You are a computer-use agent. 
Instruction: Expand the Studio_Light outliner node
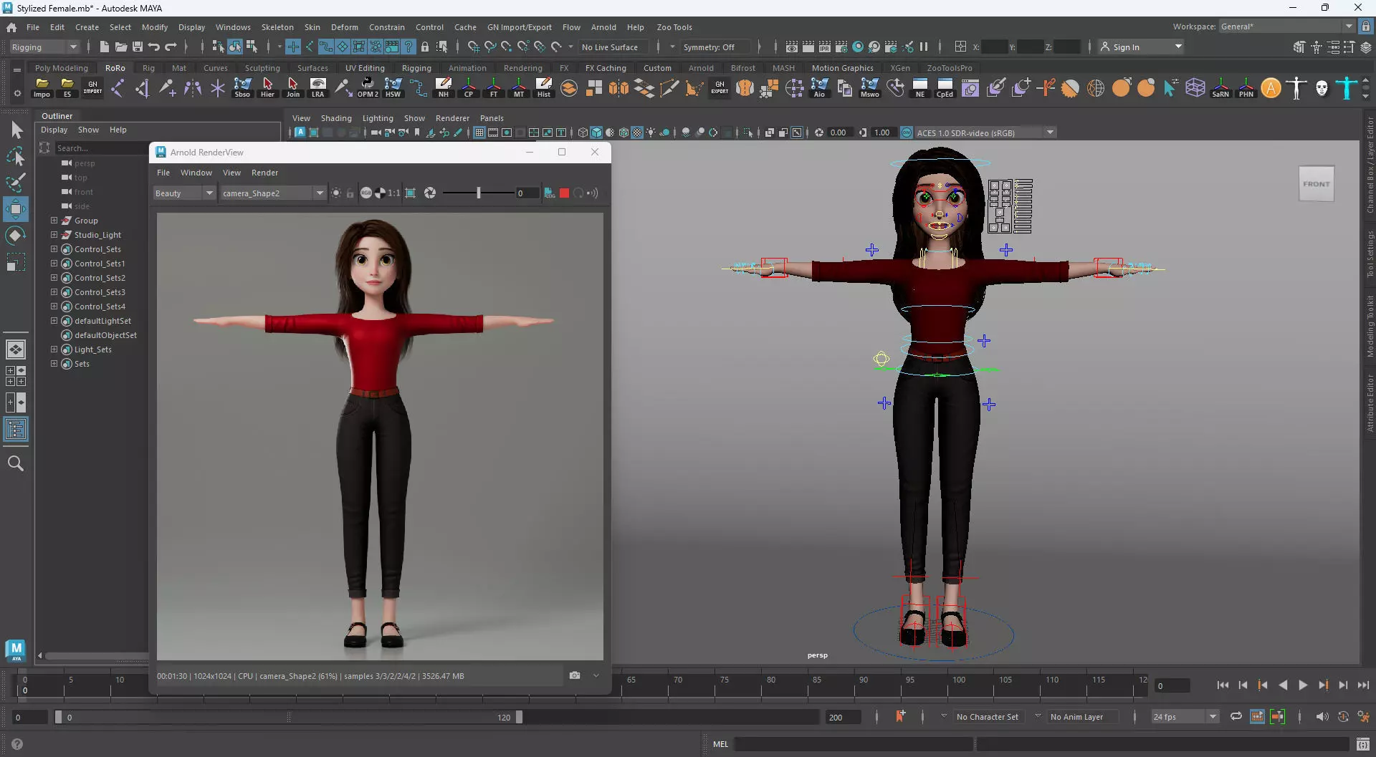tap(54, 235)
